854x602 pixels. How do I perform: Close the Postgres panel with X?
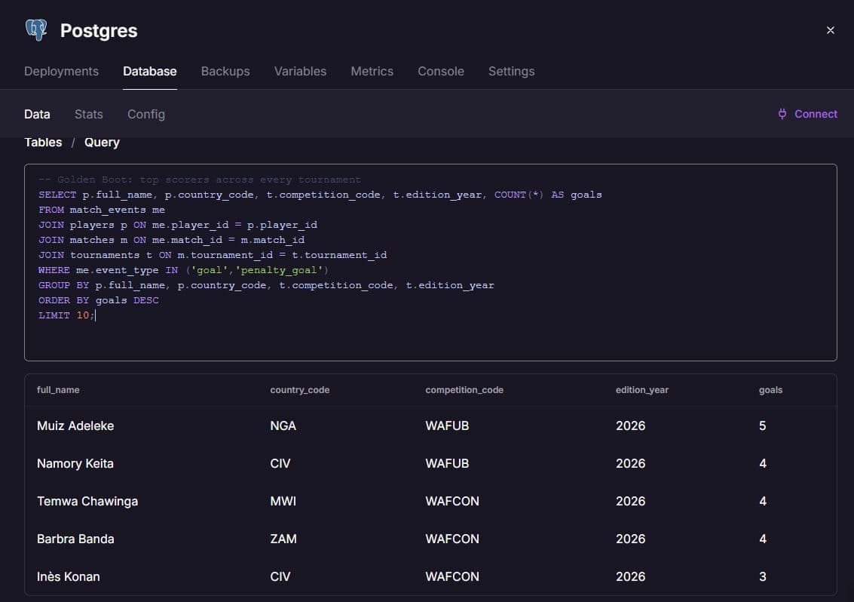point(830,30)
